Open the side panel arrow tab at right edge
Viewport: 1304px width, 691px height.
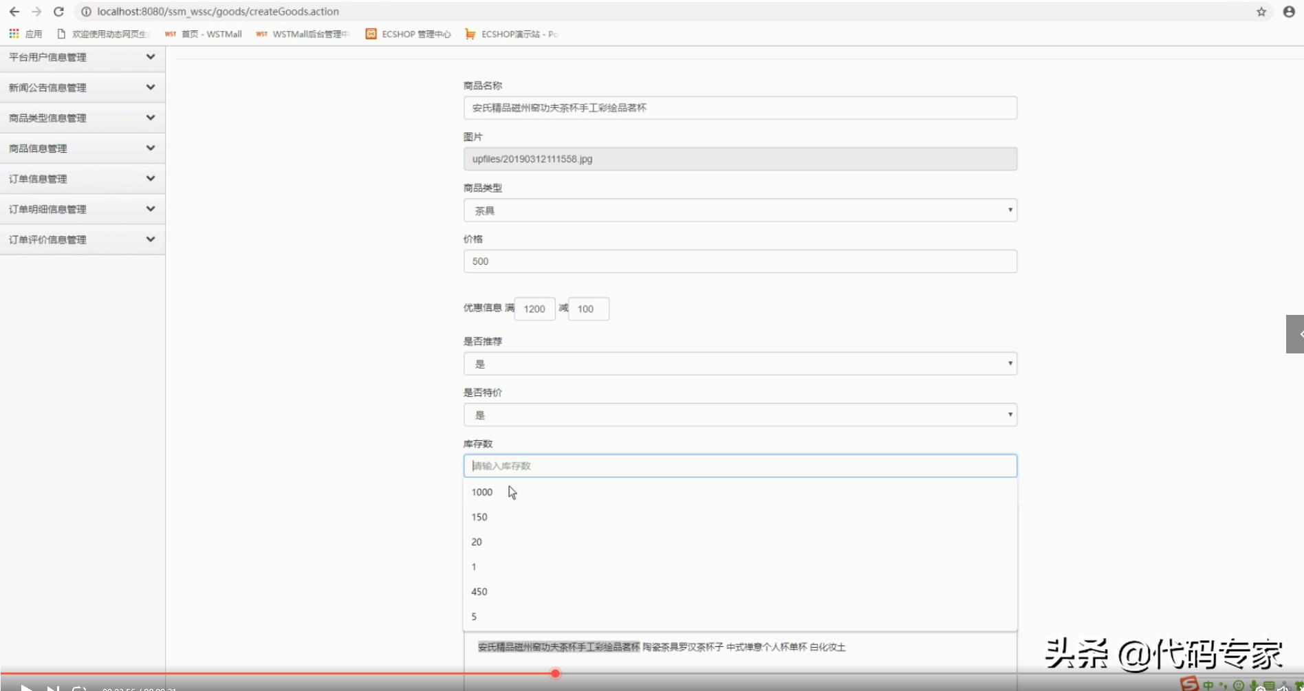[1295, 334]
